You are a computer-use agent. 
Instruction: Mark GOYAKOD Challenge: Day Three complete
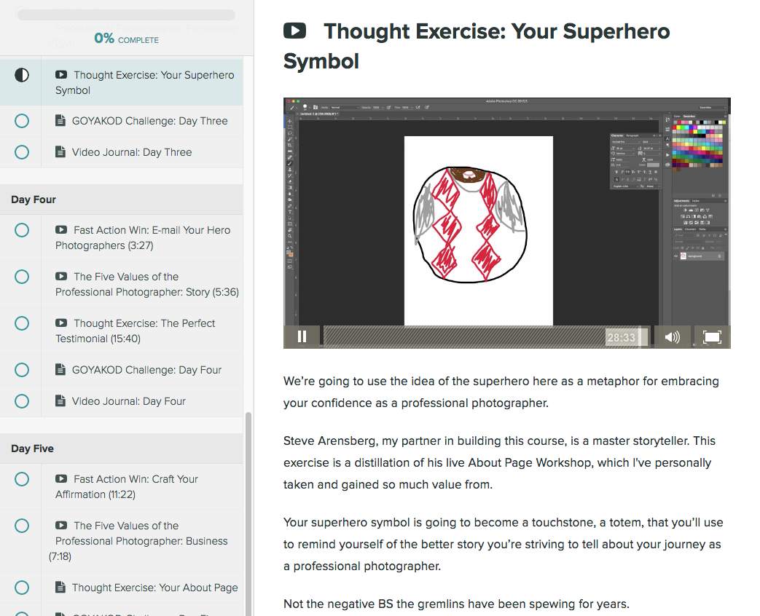(x=22, y=121)
